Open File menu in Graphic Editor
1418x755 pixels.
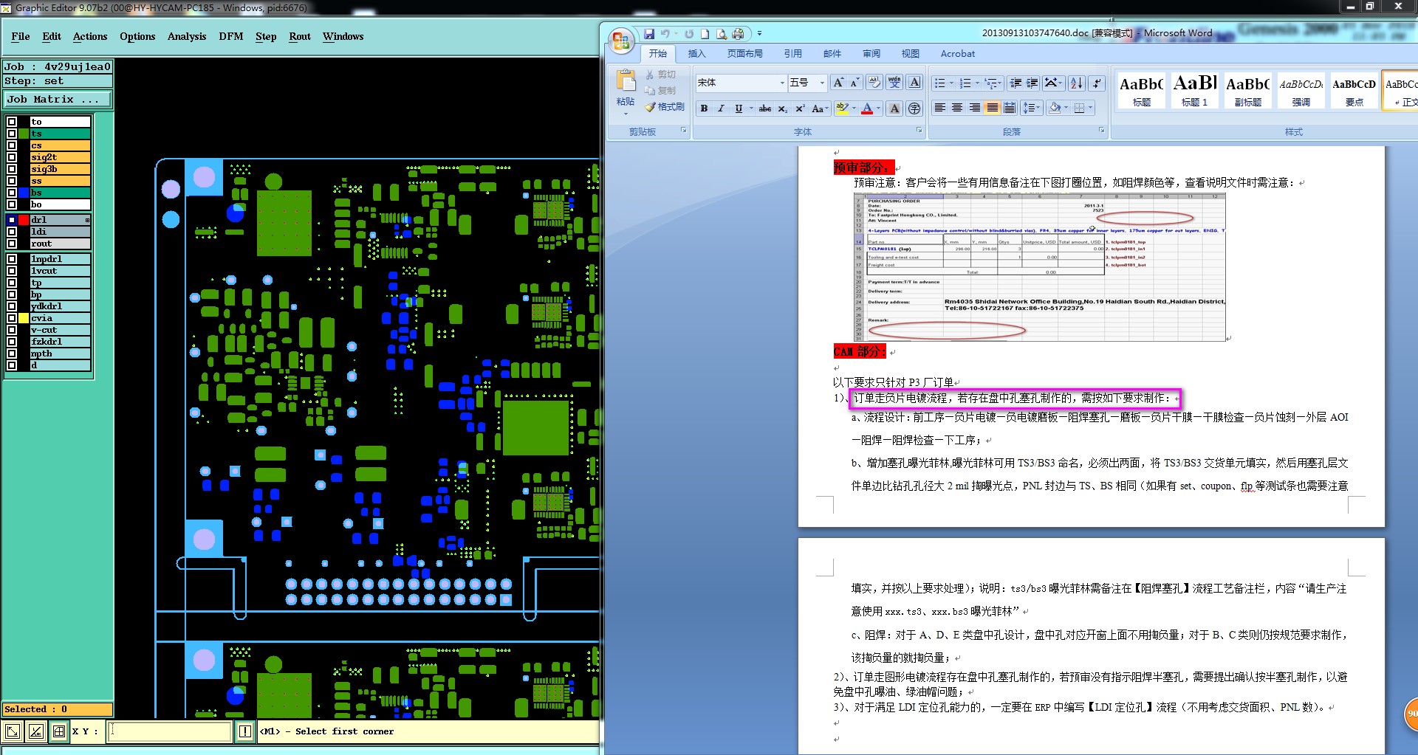click(21, 36)
